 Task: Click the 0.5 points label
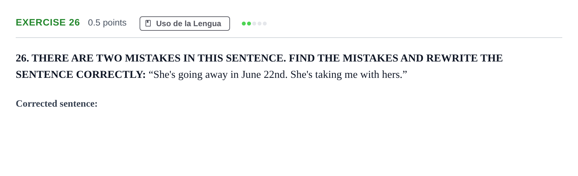pos(107,23)
